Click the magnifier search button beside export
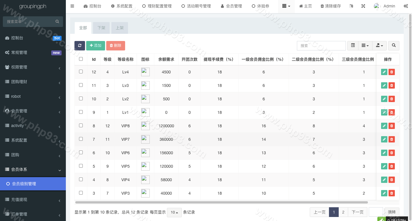The width and height of the screenshot is (412, 221). pyautogui.click(x=394, y=46)
